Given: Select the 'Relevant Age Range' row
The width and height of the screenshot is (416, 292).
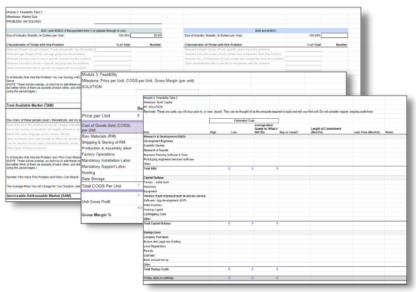Looking at the screenshot, I should coord(46,54).
